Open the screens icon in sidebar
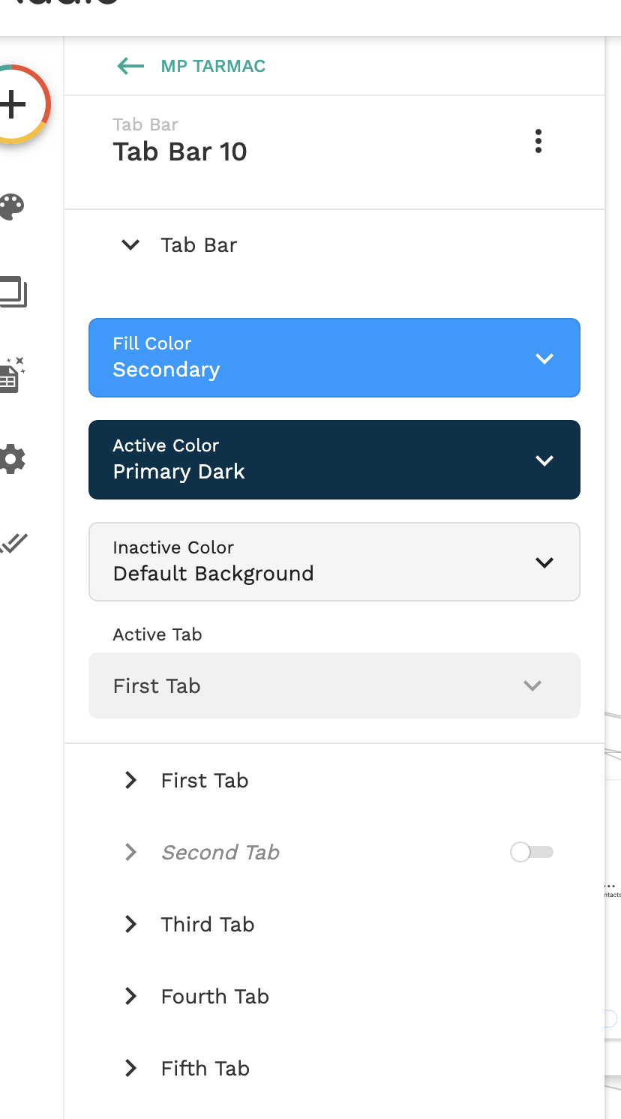This screenshot has width=621, height=1119. click(13, 292)
